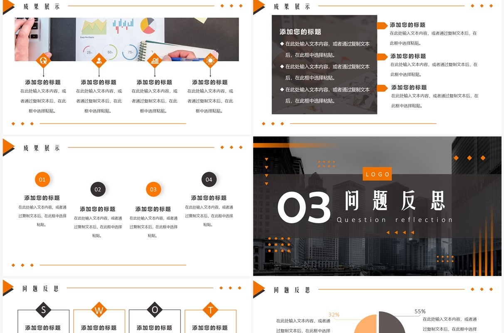Click 问题反思 header on the pie chart slide
The width and height of the screenshot is (504, 333).
click(x=292, y=290)
